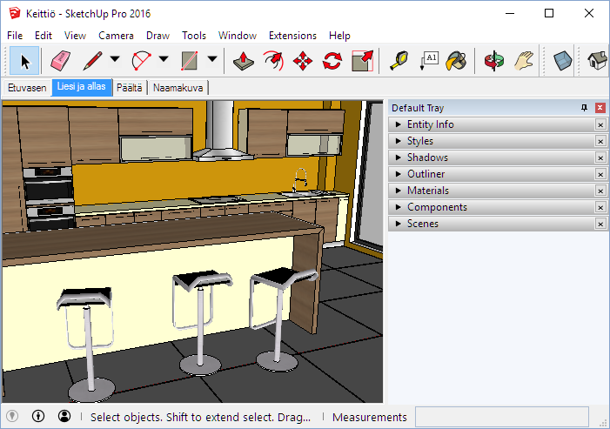The width and height of the screenshot is (610, 429).
Task: Open the Tools menu
Action: coord(194,36)
